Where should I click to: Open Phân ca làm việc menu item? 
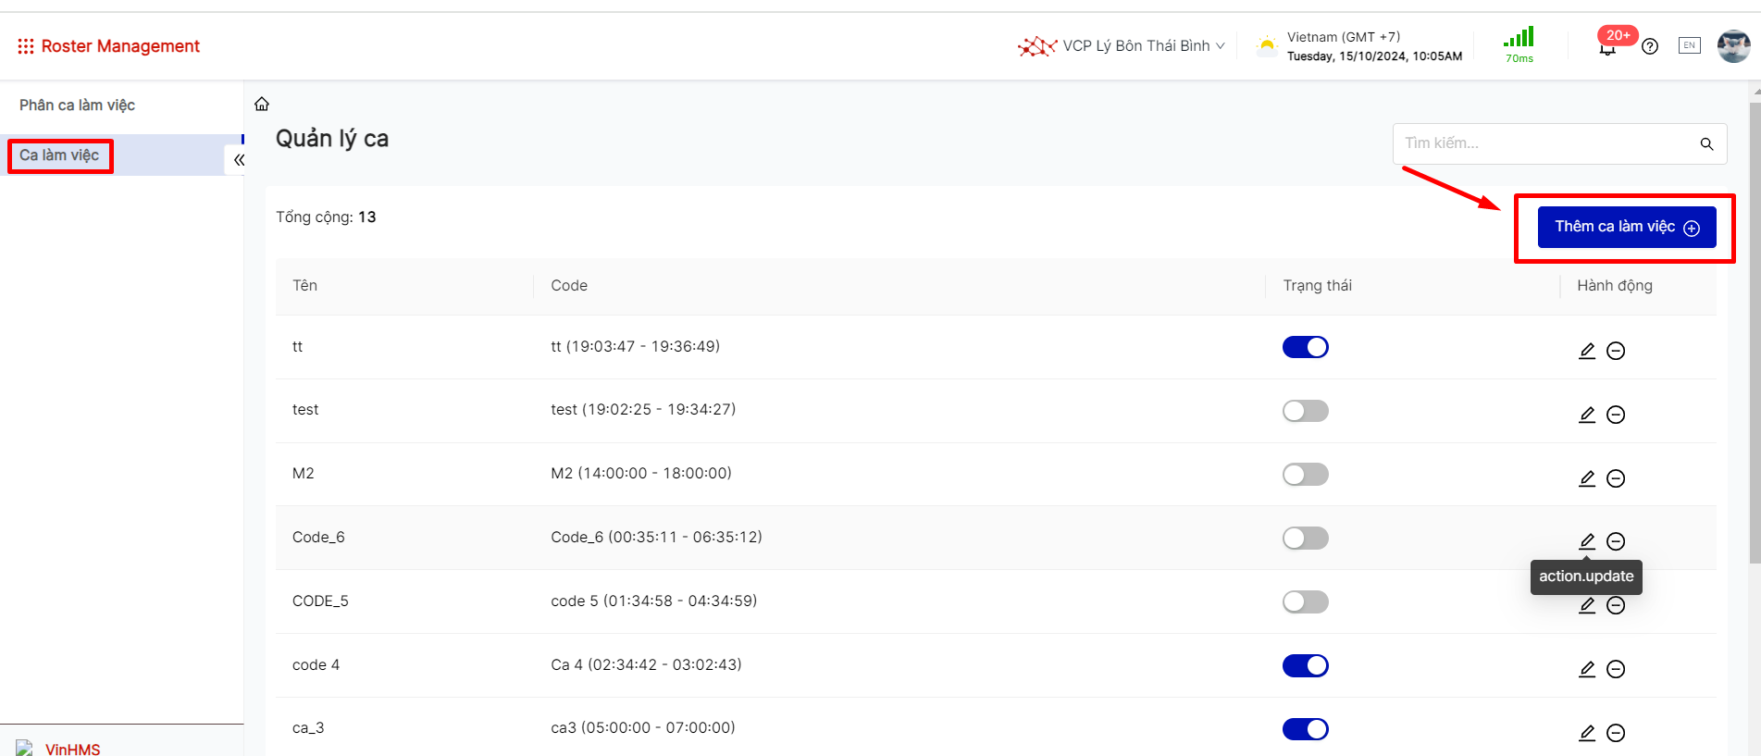pyautogui.click(x=78, y=105)
